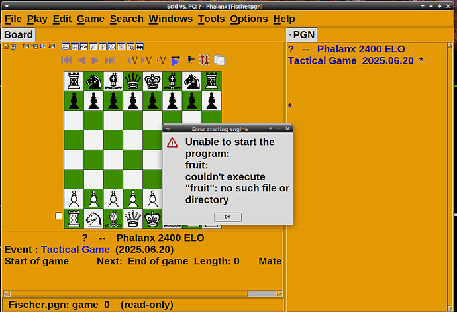Viewport: 457px width, 312px height.
Task: Step forward one move
Action: (x=95, y=60)
